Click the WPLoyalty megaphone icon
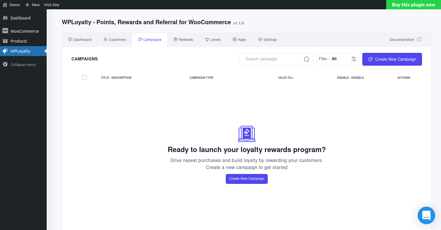 click(5, 51)
